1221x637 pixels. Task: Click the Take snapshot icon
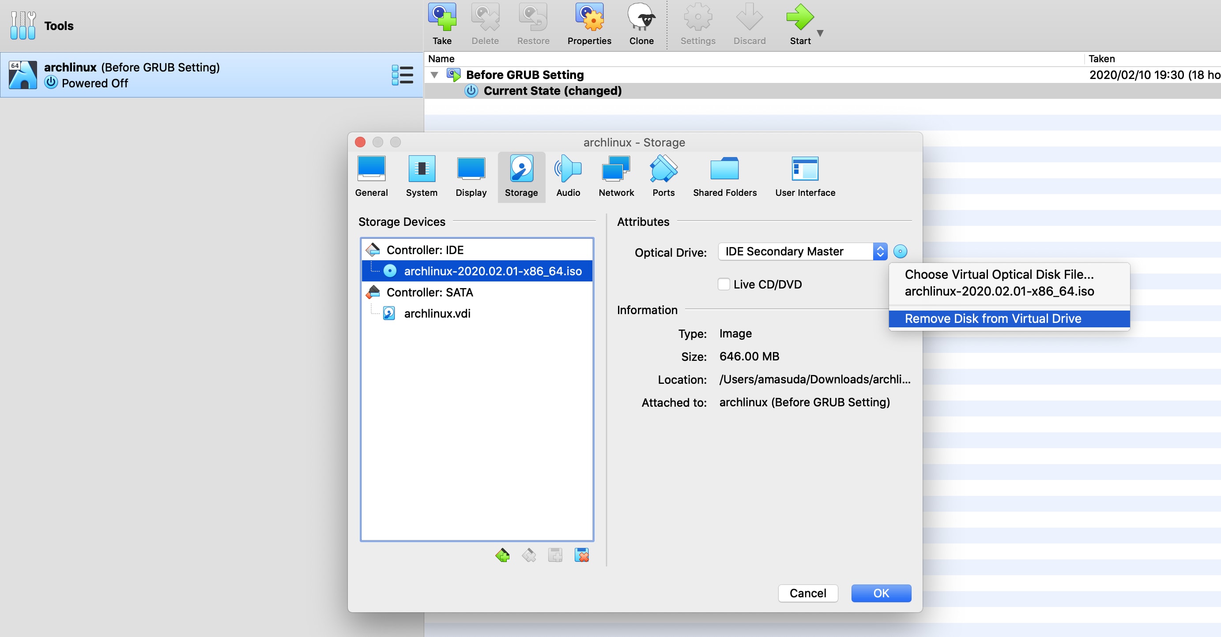coord(442,18)
